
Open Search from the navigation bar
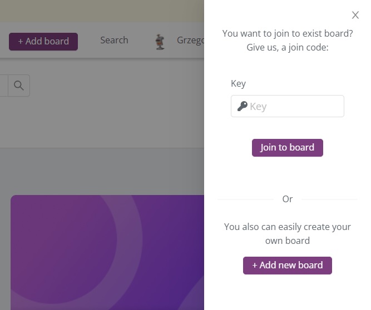coord(114,40)
